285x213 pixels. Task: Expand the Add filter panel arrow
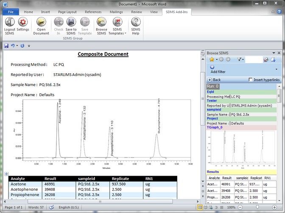tap(277, 69)
